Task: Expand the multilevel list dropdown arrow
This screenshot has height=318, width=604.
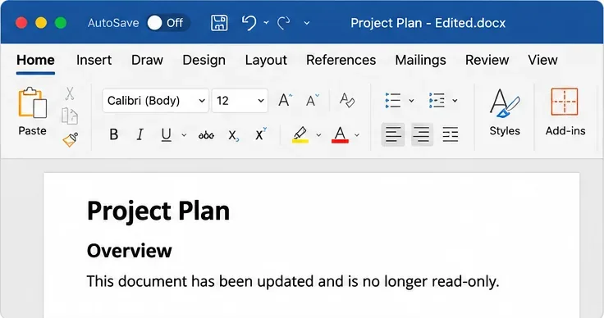Action: 455,101
